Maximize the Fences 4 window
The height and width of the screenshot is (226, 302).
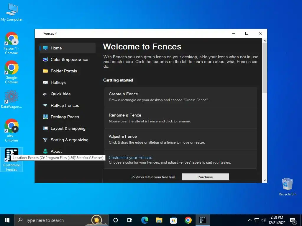(247, 34)
